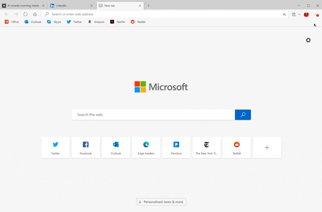
Task: Open the Reddit quick link tile
Action: coord(237,148)
